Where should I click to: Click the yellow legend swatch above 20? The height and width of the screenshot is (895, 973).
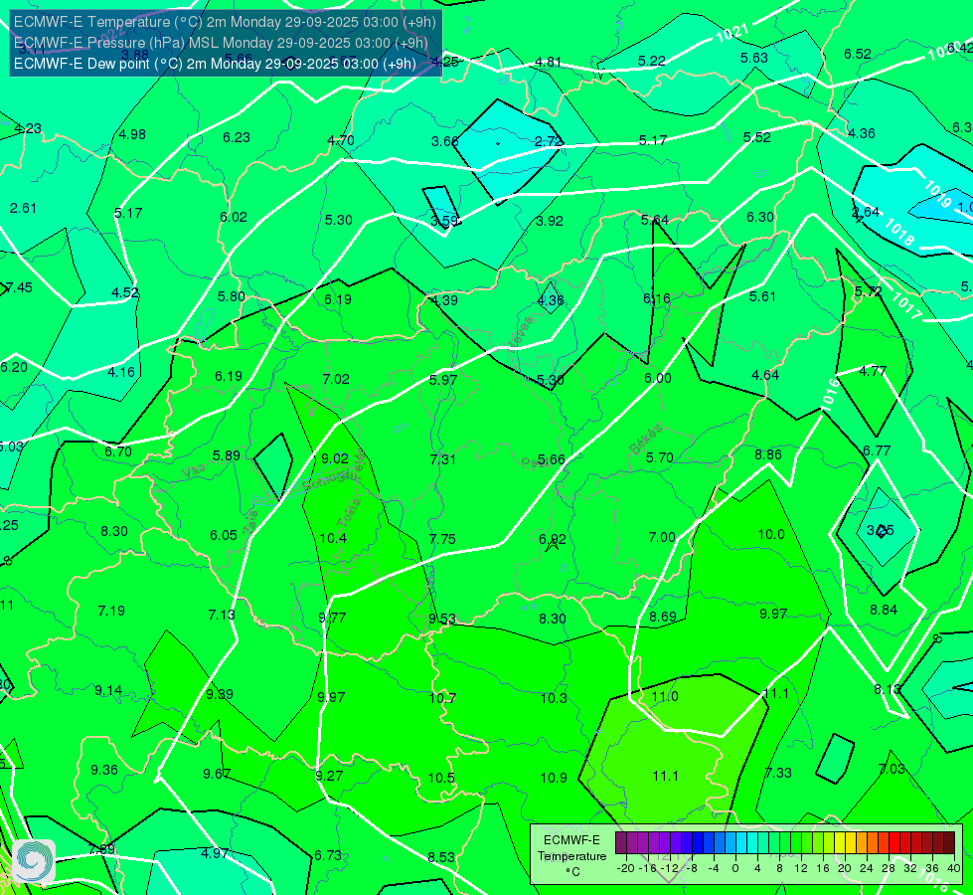point(840,843)
